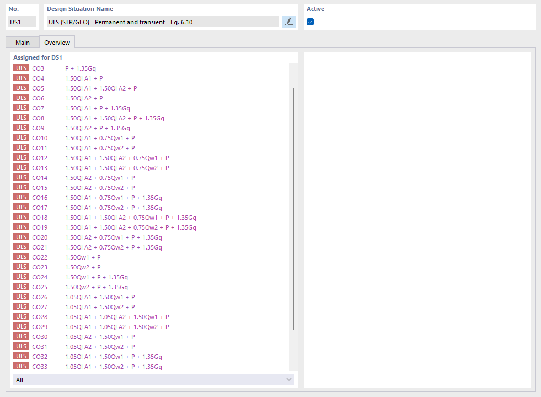Open the Design Situation Name edit dialog
Screen dimensions: 541x397
(x=288, y=22)
